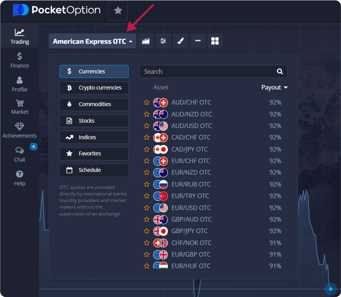Add EUR/NZD OTC to favorites
This screenshot has width=341, height=297.
click(x=147, y=173)
